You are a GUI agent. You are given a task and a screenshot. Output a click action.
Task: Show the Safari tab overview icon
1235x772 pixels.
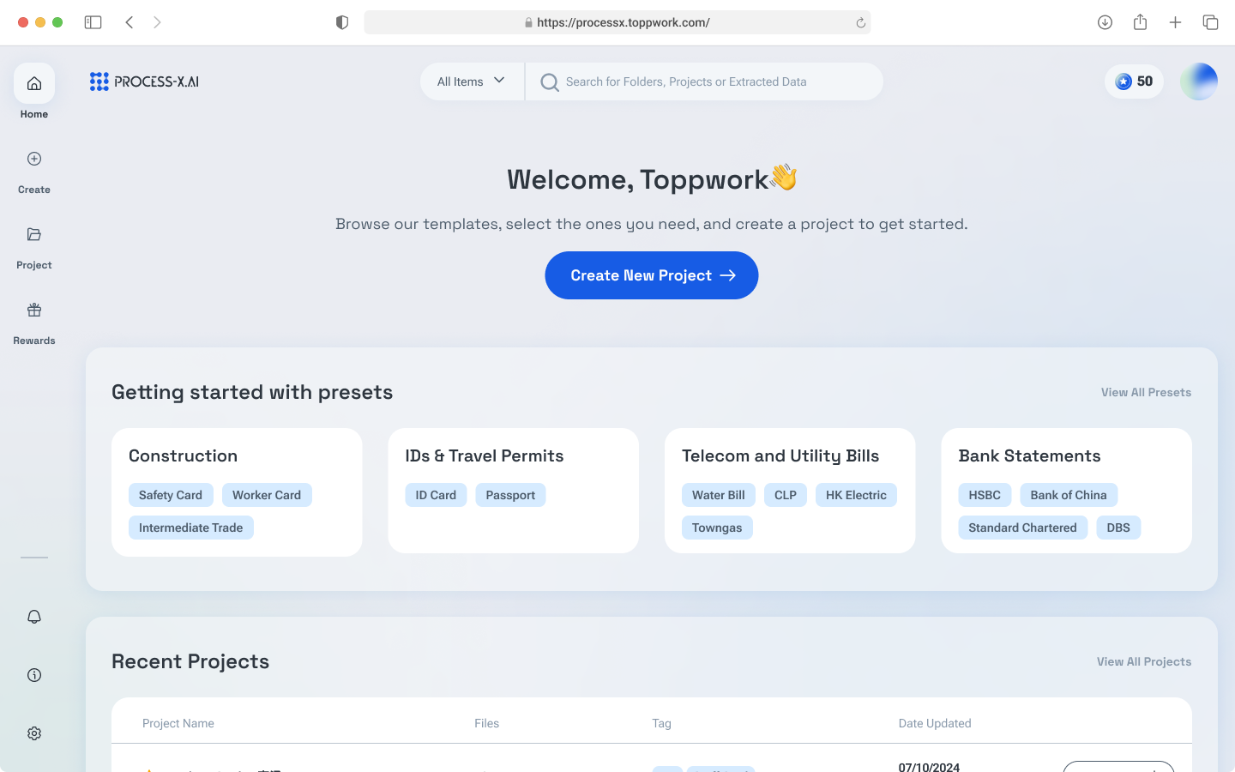(1210, 22)
